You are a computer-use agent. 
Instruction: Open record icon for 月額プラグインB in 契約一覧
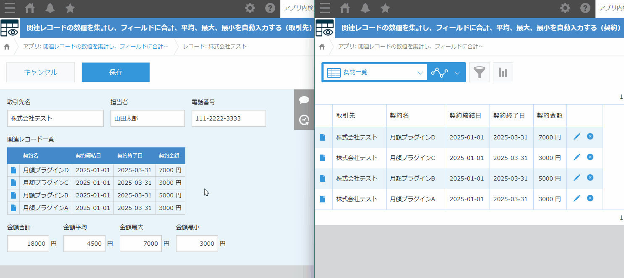323,178
